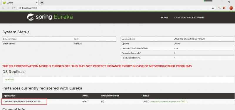Click the Spring Eureka logo
Image resolution: width=235 pixels, height=110 pixels.
[50, 17]
